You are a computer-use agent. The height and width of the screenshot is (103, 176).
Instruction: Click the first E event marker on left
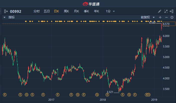[x=4, y=95]
